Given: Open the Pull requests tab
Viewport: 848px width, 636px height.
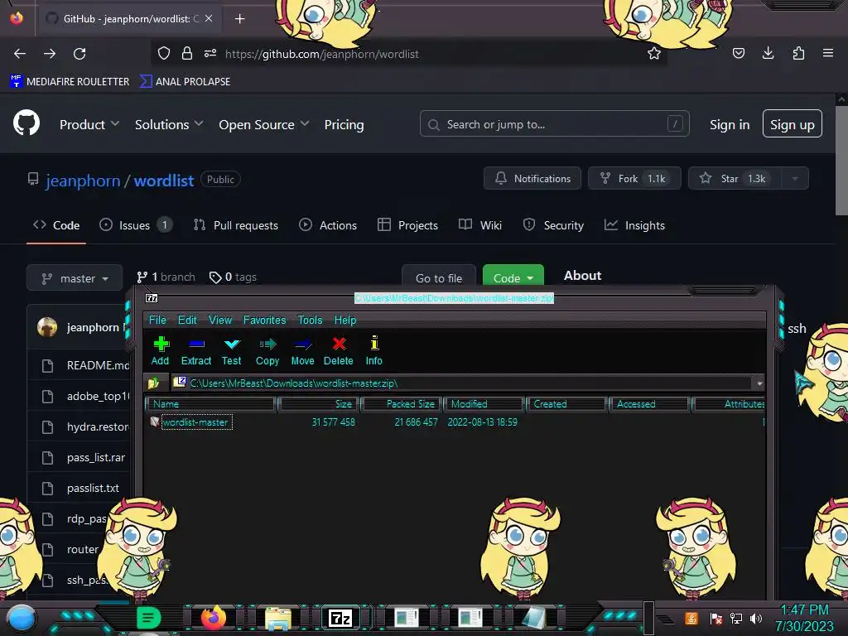Looking at the screenshot, I should point(236,225).
